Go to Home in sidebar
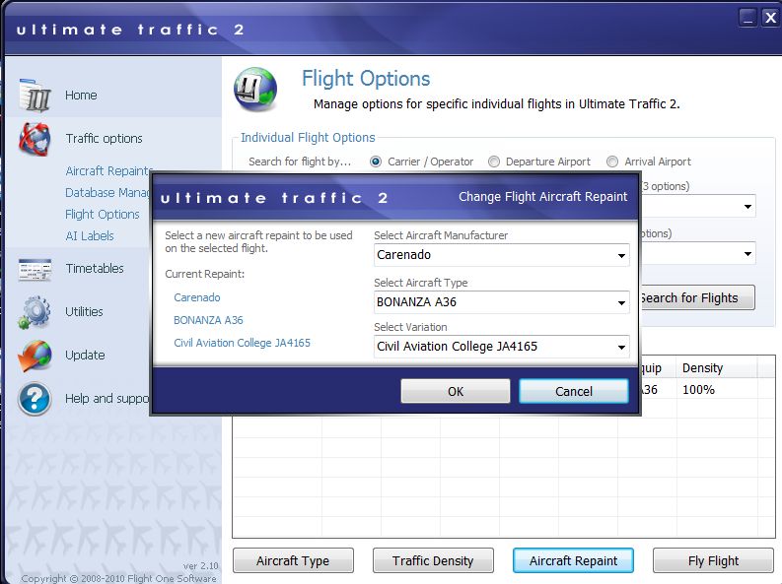This screenshot has width=782, height=584. tap(81, 96)
